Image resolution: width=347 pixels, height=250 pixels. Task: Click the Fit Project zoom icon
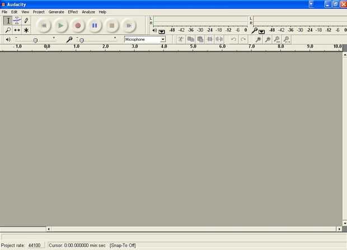[287, 39]
